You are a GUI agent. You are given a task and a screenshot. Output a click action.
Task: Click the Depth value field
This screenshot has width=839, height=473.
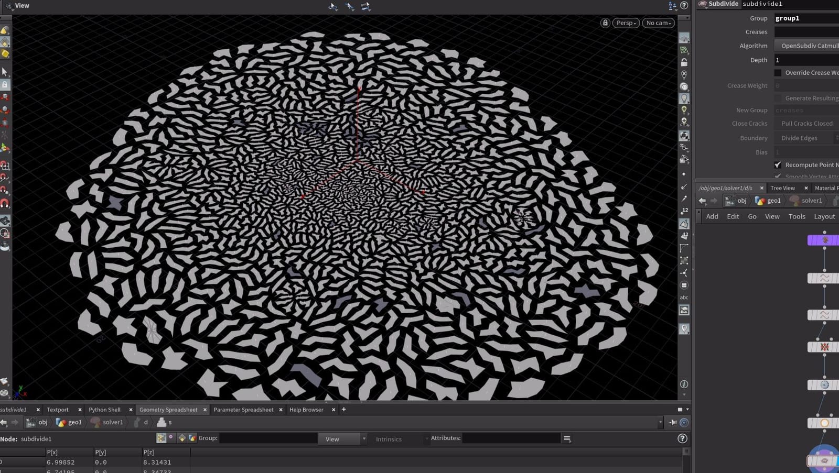pyautogui.click(x=806, y=60)
